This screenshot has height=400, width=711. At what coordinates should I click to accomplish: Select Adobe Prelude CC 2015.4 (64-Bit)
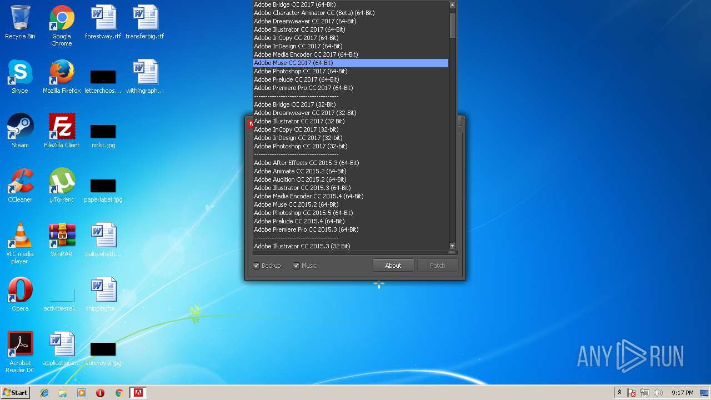point(351,221)
